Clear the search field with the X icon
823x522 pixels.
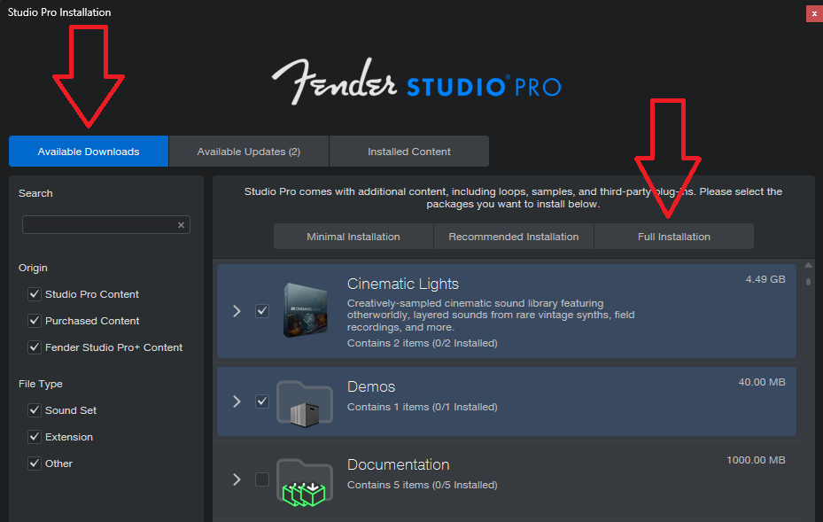coord(181,225)
